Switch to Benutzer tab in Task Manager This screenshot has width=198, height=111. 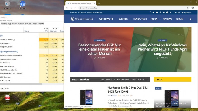(x=28, y=24)
